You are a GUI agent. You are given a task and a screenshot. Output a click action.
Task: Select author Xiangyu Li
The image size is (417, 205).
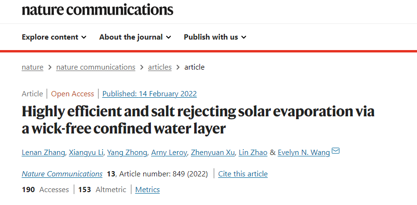86,153
